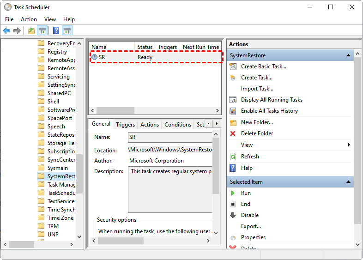Click the Run action label
Viewport: 363px width, 260px height.
pos(246,193)
